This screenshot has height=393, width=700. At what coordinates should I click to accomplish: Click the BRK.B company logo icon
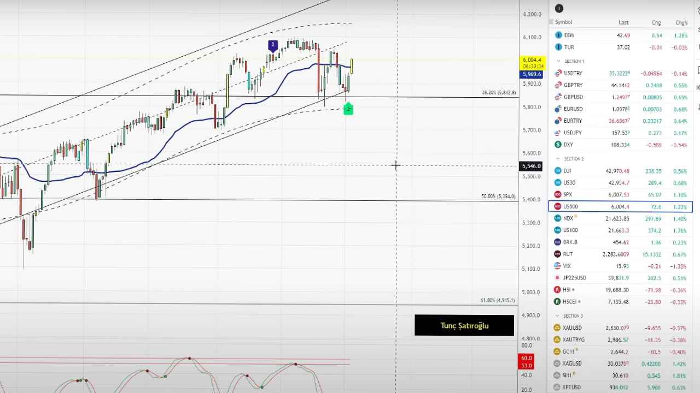pos(558,242)
